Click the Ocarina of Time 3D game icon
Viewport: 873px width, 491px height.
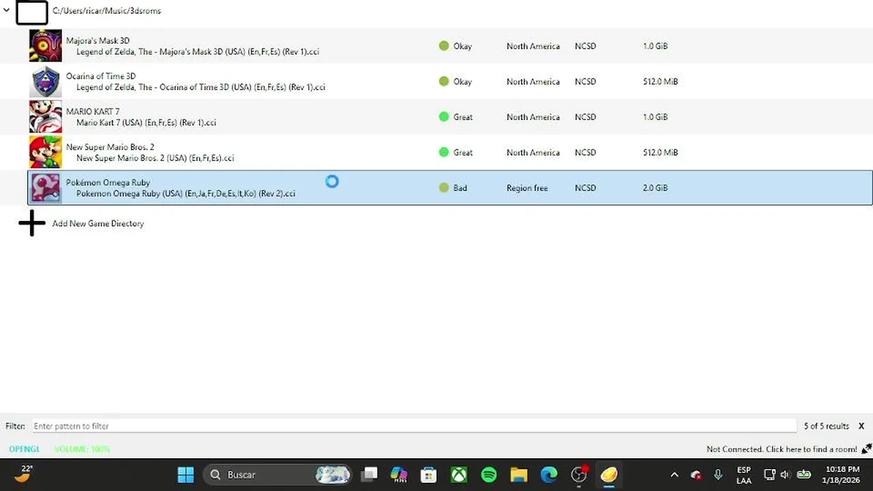tap(46, 82)
